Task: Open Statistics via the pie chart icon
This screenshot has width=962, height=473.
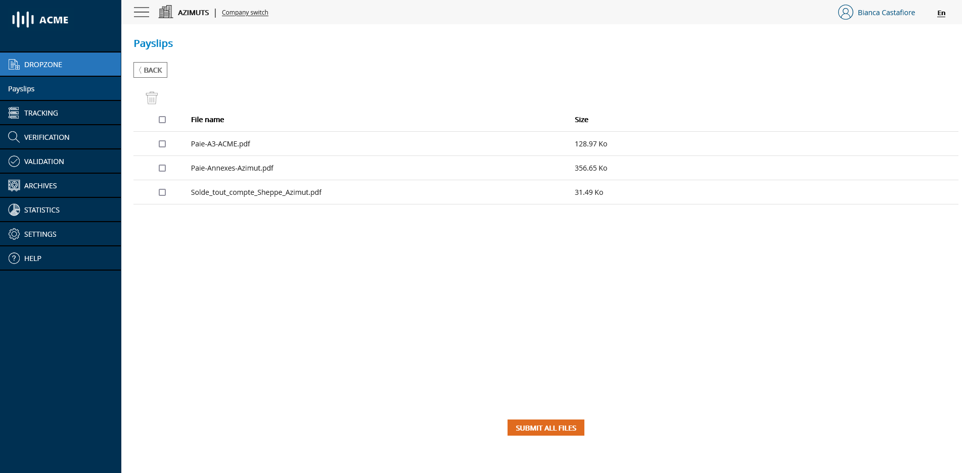Action: tap(14, 209)
